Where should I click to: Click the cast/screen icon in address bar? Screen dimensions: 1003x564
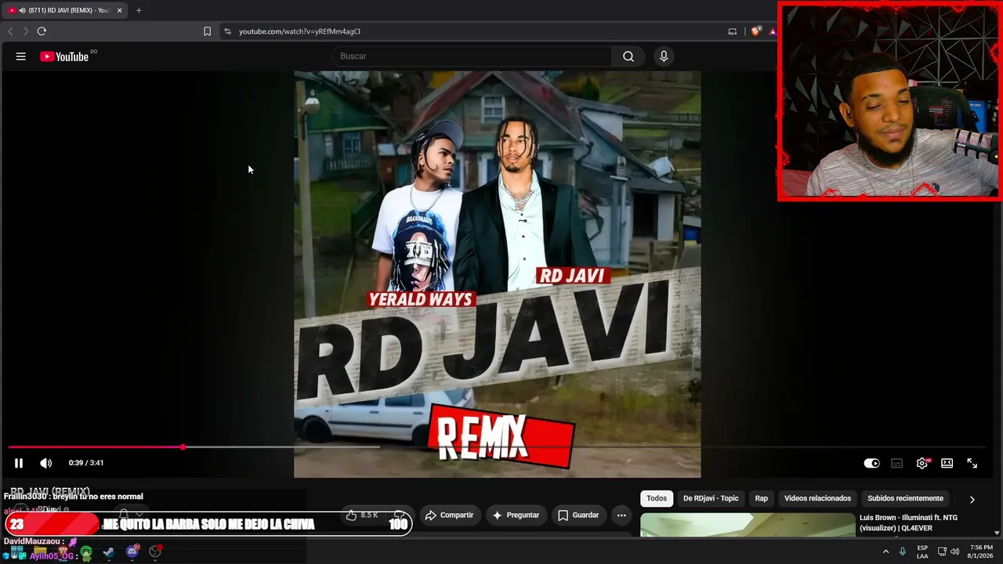(x=733, y=31)
